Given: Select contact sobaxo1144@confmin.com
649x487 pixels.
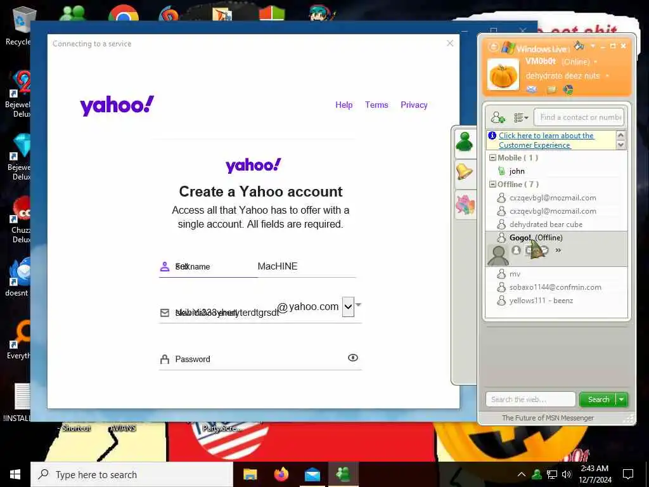Looking at the screenshot, I should click(556, 287).
